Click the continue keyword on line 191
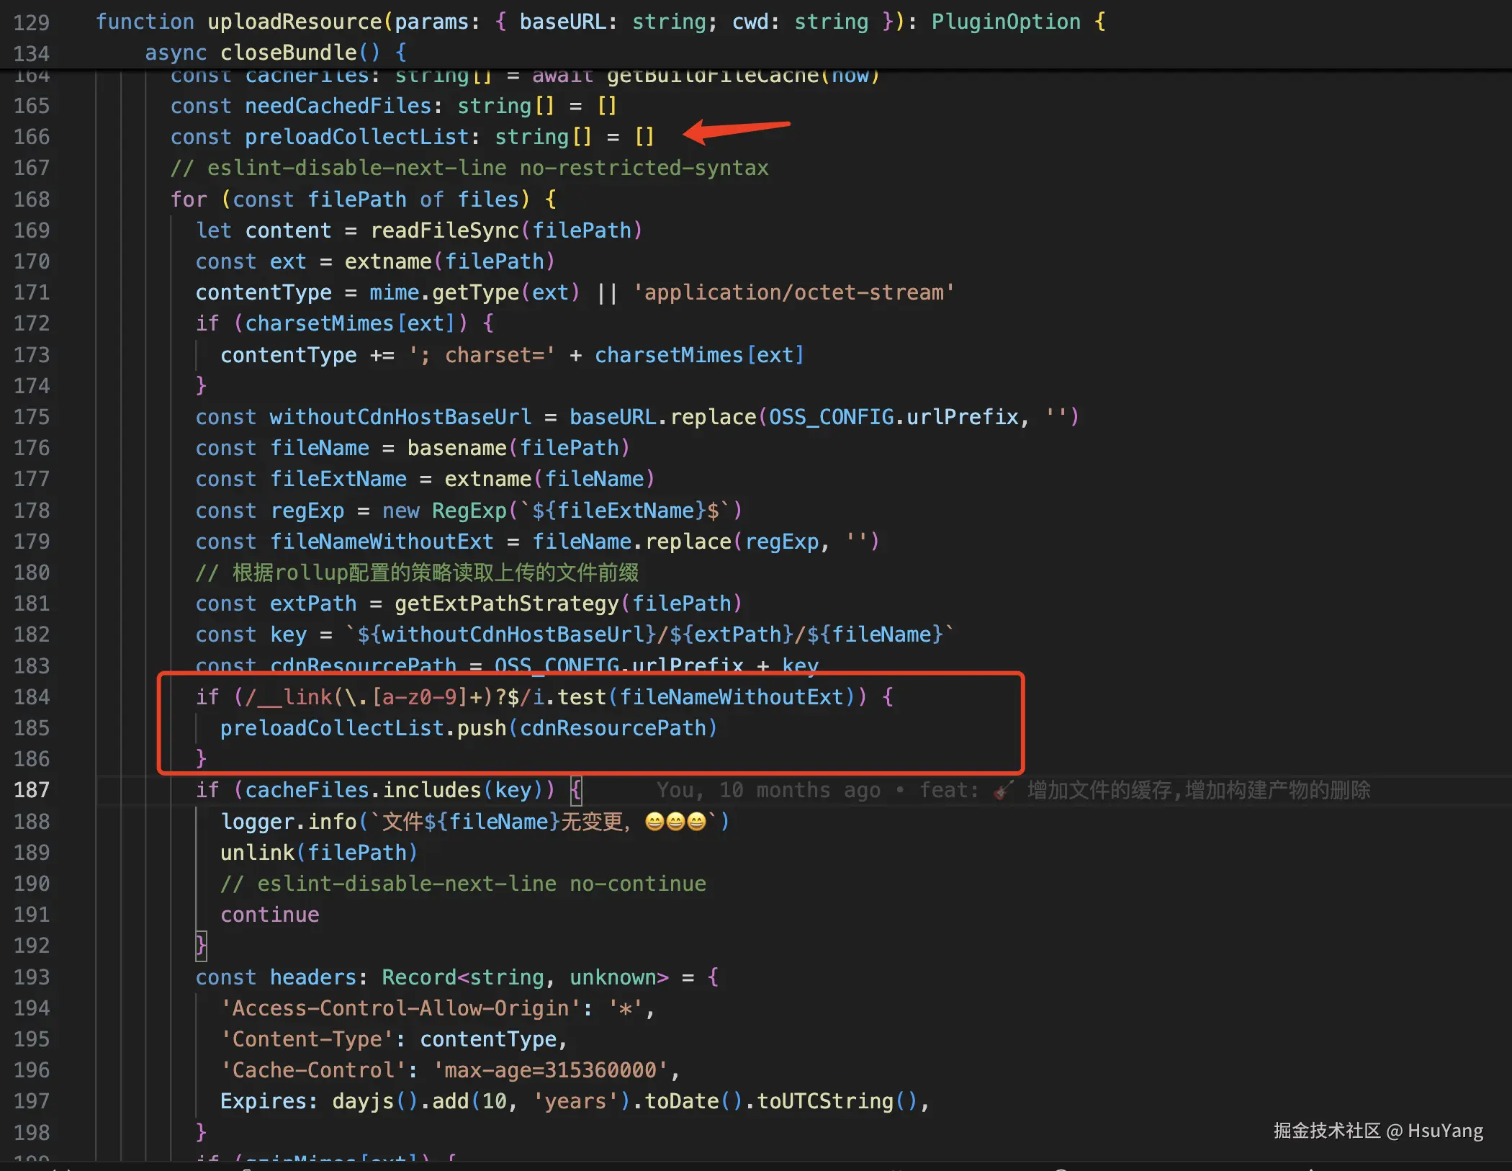This screenshot has height=1171, width=1512. point(269,915)
